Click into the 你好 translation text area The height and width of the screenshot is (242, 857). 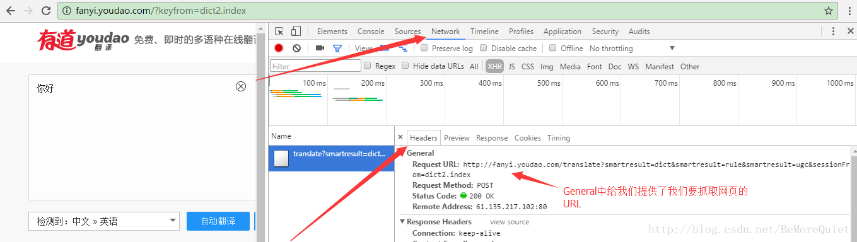[x=143, y=137]
